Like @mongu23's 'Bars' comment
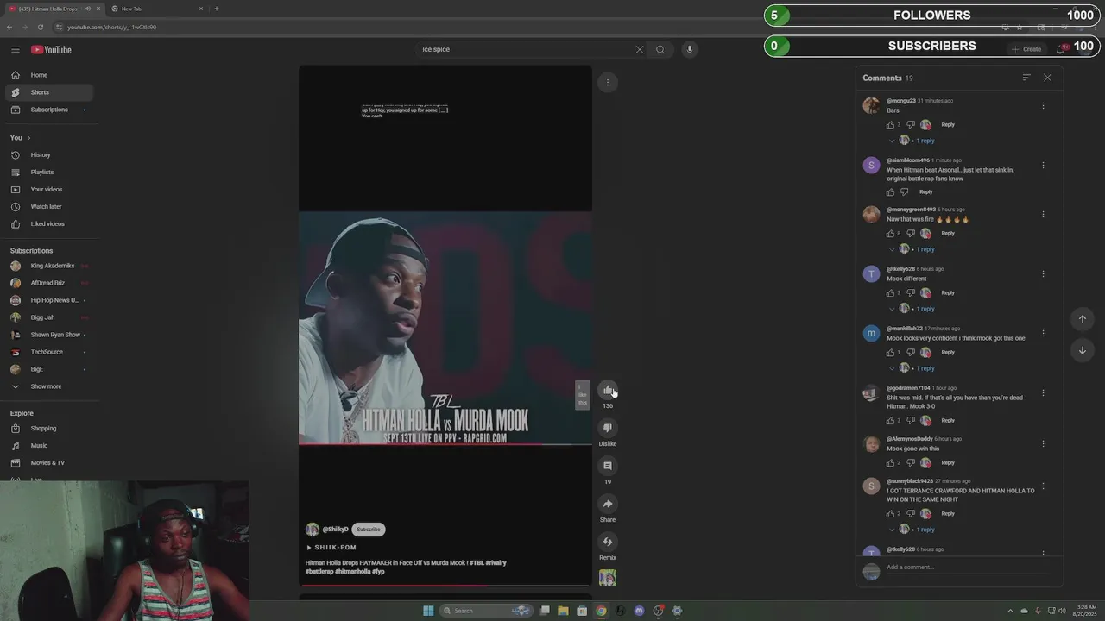This screenshot has width=1105, height=621. point(891,125)
